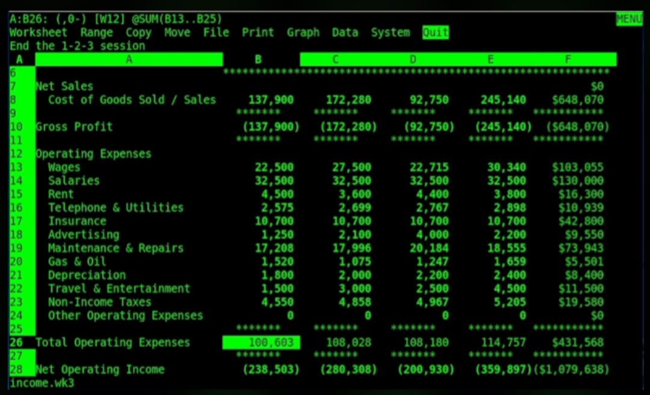
Task: Click the Gross Profit row label
Action: click(74, 127)
